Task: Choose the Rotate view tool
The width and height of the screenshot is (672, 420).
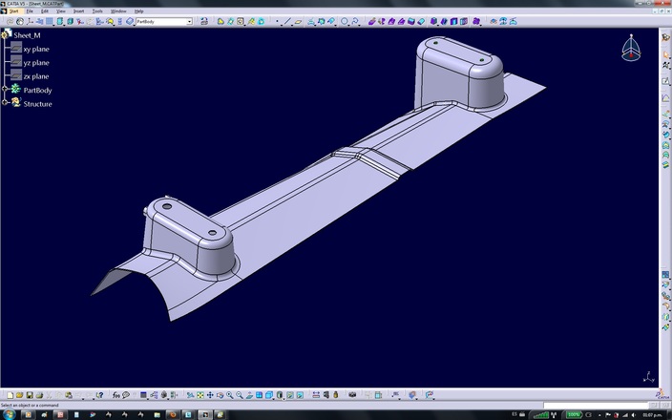Action: (220, 395)
